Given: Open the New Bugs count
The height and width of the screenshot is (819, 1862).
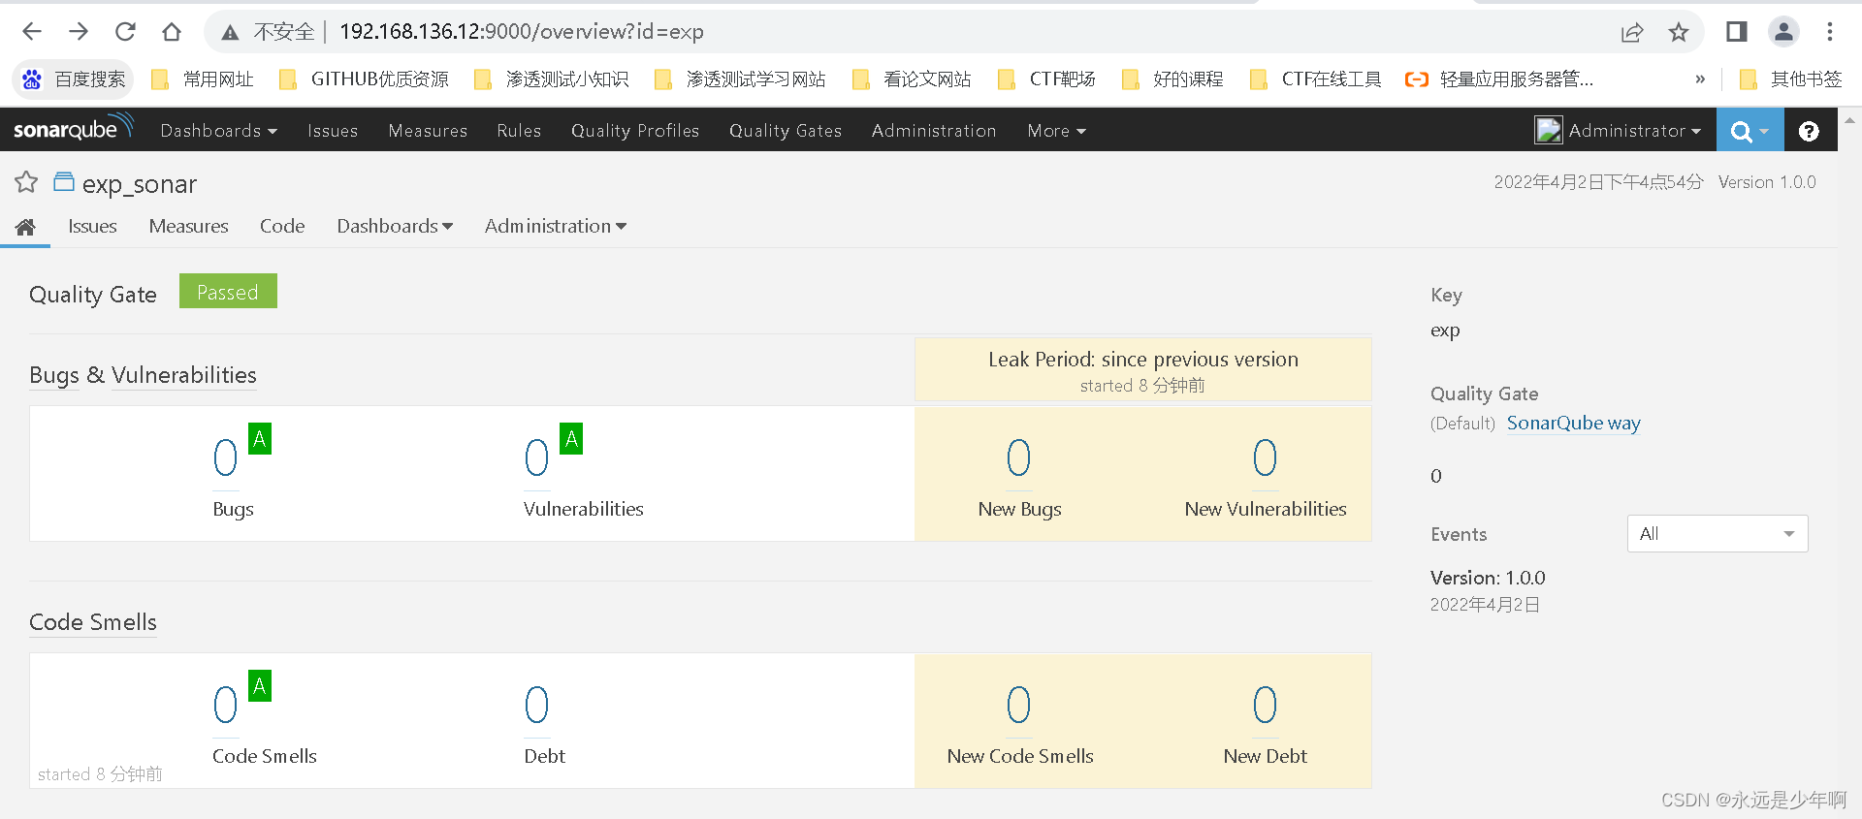Looking at the screenshot, I should [1018, 457].
